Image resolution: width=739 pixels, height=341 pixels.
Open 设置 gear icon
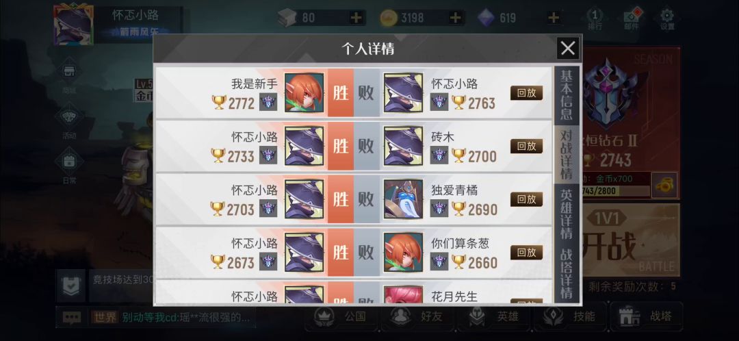tap(667, 18)
